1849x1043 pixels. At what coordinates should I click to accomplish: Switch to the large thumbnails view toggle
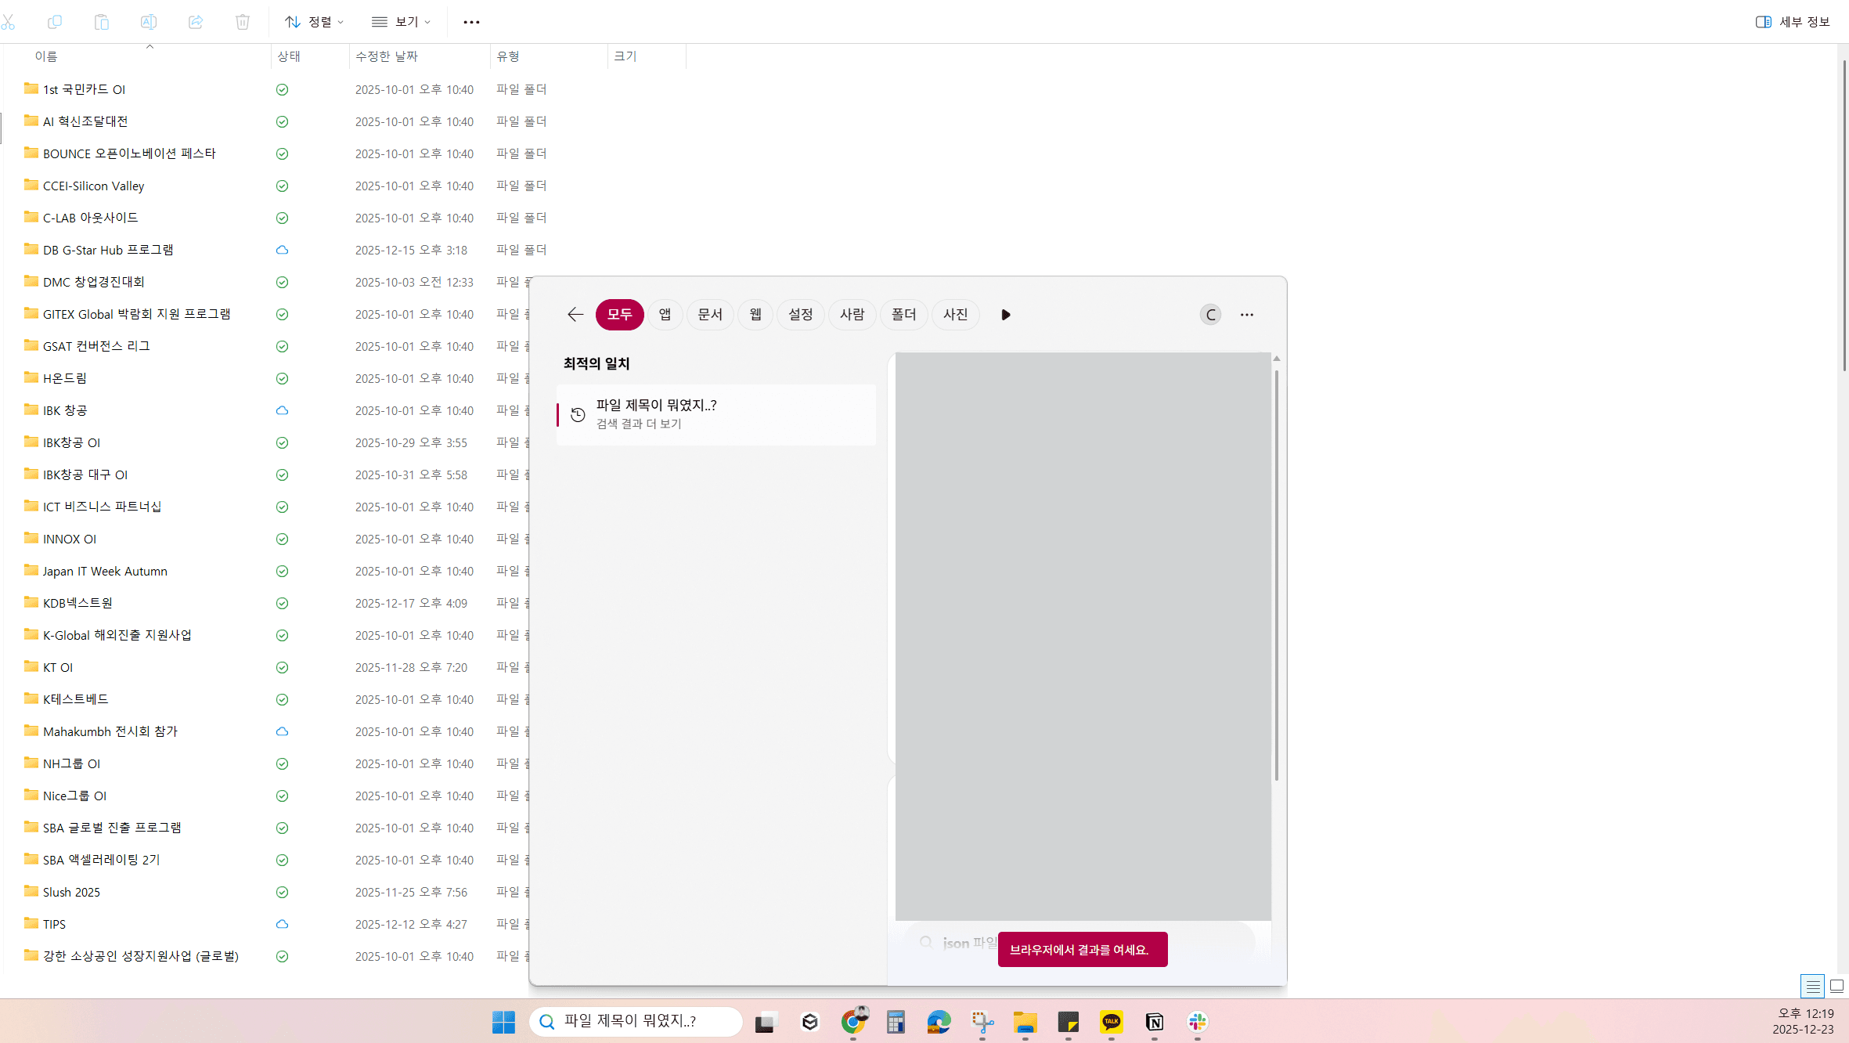click(1836, 986)
